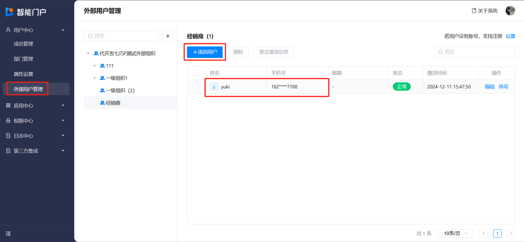524x242 pixels.
Task: Click the 编辑 link for yuki
Action: (490, 87)
